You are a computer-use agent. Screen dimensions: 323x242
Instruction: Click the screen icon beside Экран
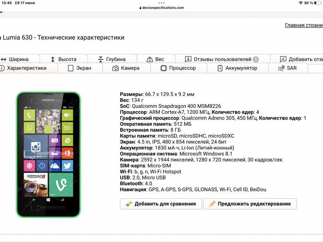70,68
